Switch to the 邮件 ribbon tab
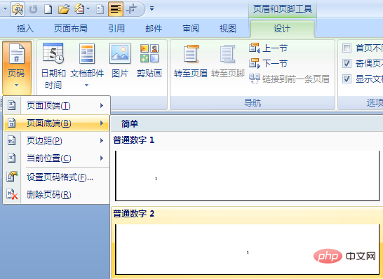The width and height of the screenshot is (383, 279). point(154,28)
